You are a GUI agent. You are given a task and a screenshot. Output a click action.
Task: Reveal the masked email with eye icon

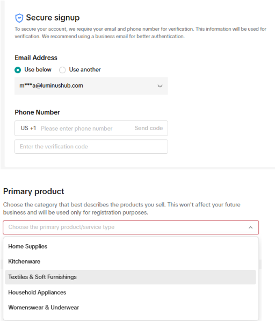160,86
